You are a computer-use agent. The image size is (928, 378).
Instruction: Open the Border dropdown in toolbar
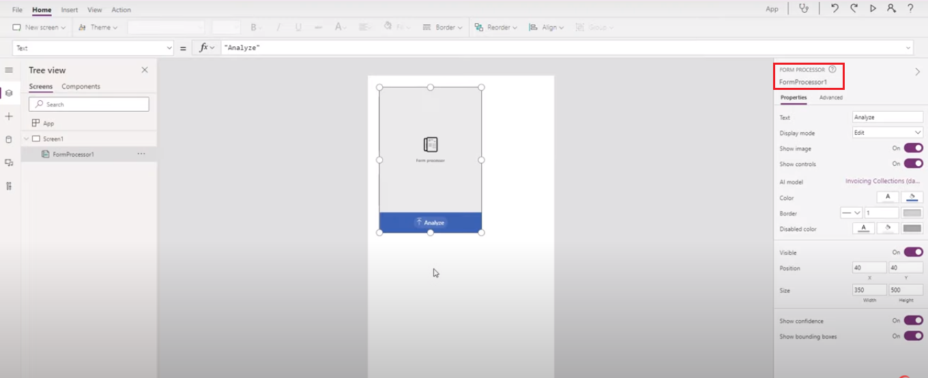[443, 27]
